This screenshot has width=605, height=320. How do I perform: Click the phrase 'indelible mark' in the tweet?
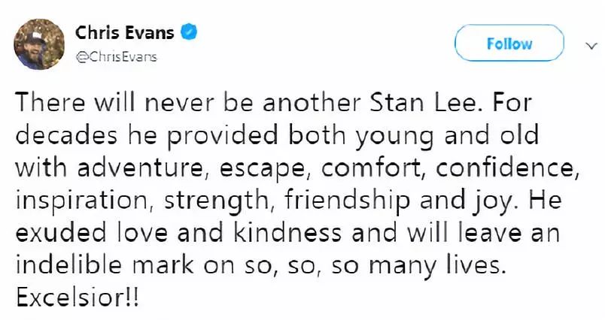click(105, 265)
